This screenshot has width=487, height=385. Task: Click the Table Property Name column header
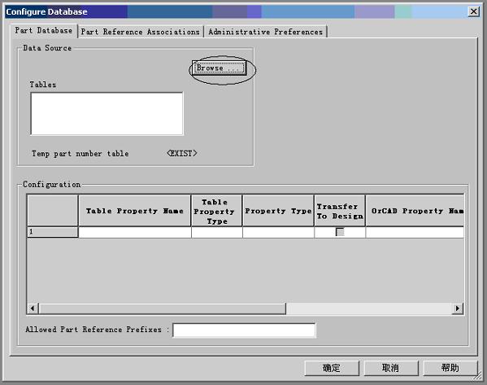tap(135, 211)
